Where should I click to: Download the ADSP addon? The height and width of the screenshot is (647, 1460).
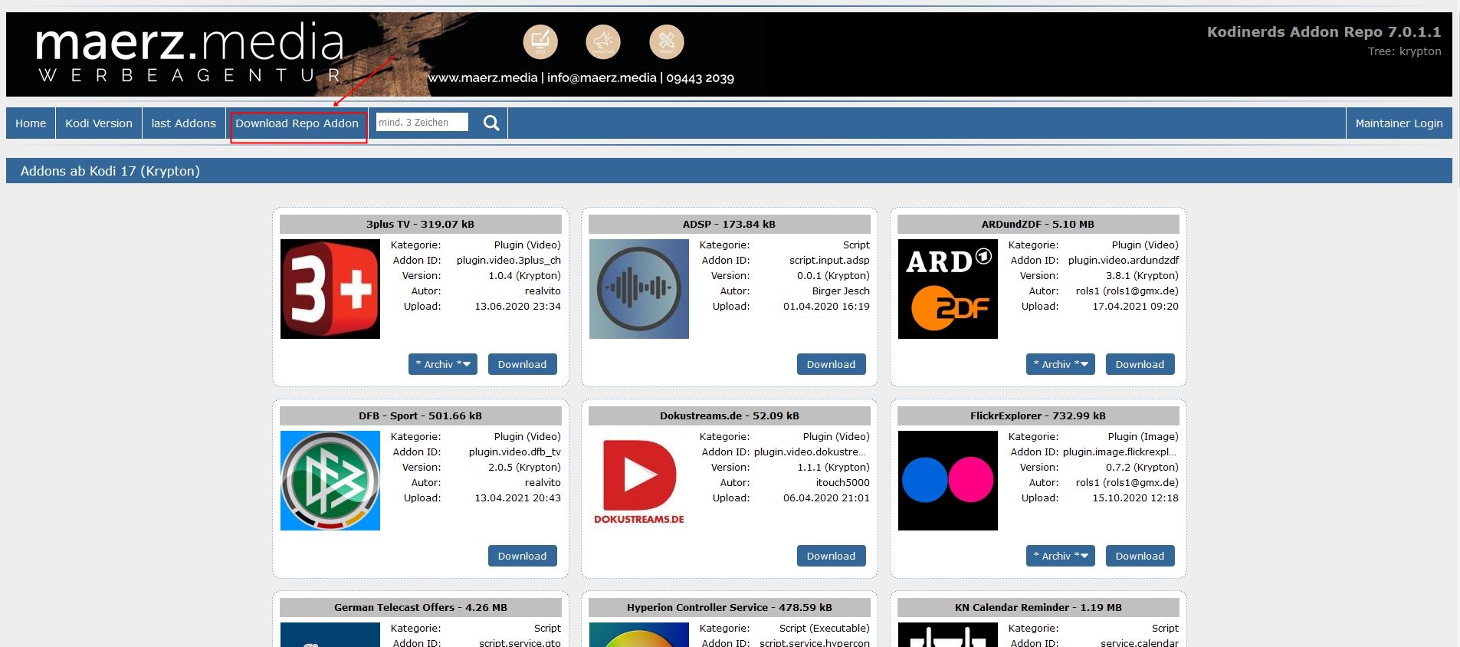pos(832,364)
